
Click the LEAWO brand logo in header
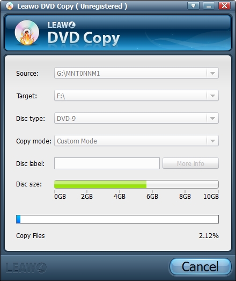click(x=61, y=25)
